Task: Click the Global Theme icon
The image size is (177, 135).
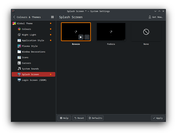Action: click(x=14, y=23)
